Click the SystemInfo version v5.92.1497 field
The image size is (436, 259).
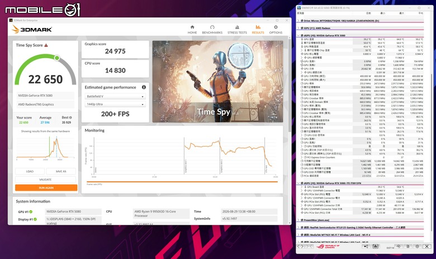249,219
